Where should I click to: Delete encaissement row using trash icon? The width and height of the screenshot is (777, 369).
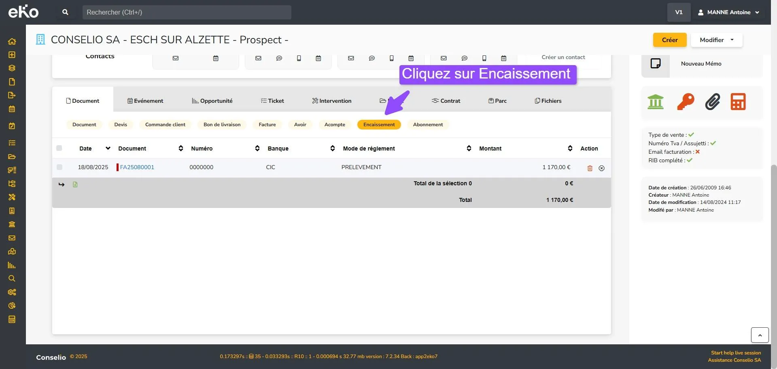[x=590, y=168]
